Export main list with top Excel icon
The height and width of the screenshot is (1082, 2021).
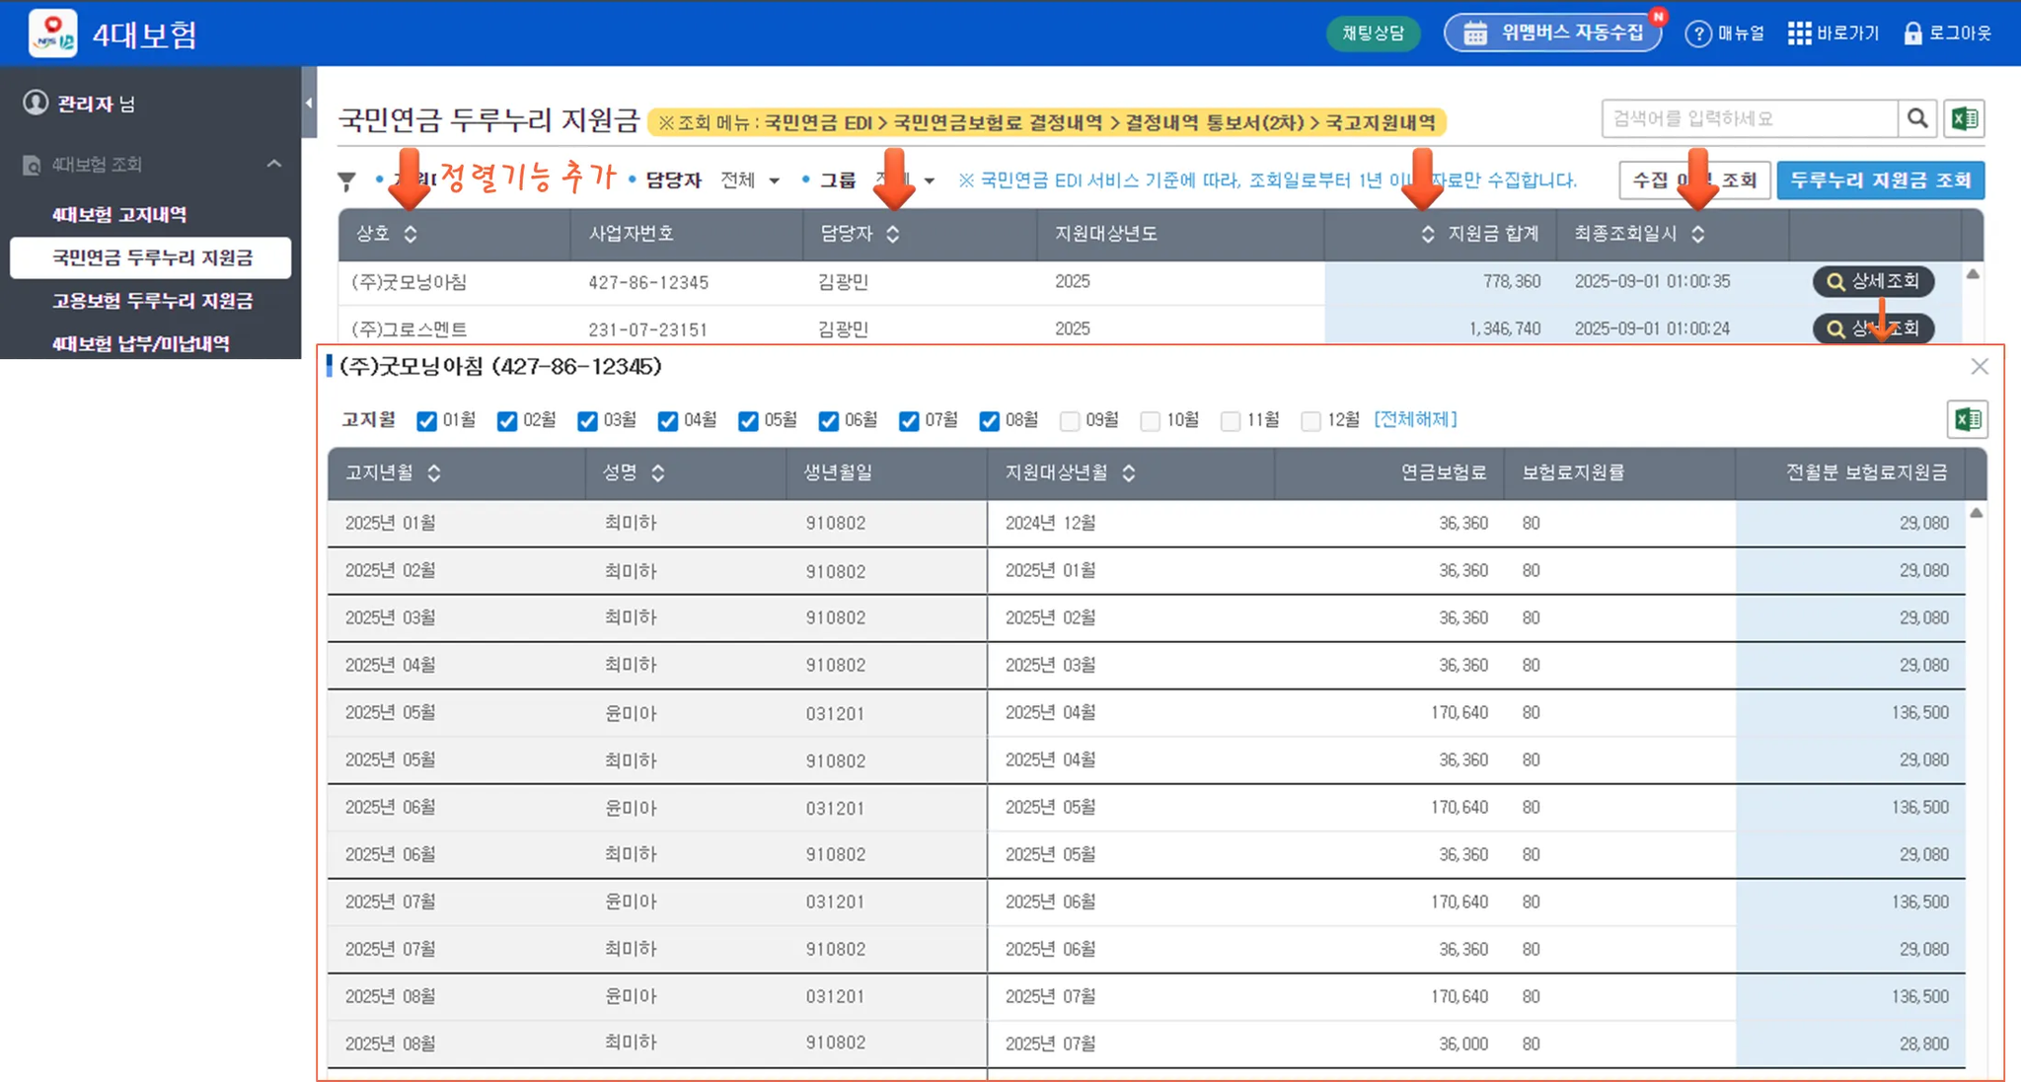[1965, 118]
